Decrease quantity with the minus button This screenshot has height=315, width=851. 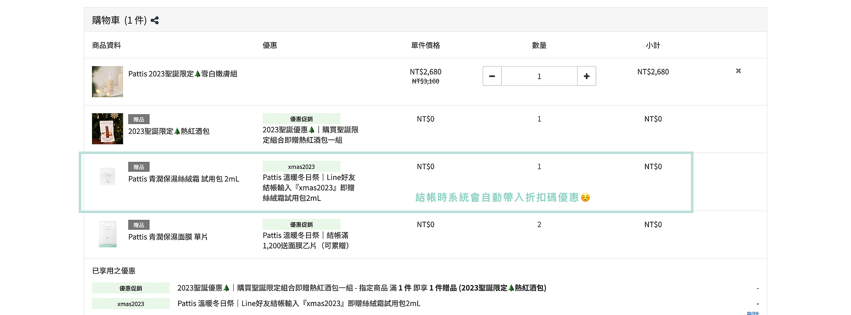click(492, 76)
